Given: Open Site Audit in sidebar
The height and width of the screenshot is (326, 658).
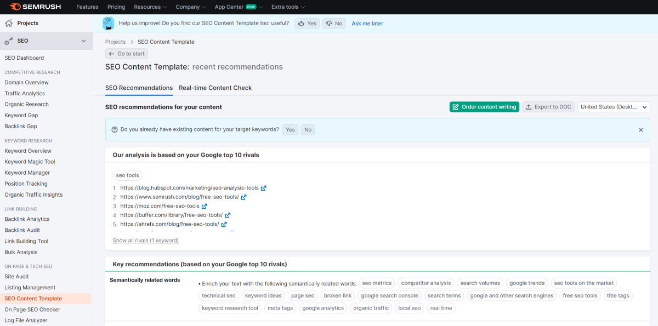Looking at the screenshot, I should [16, 277].
